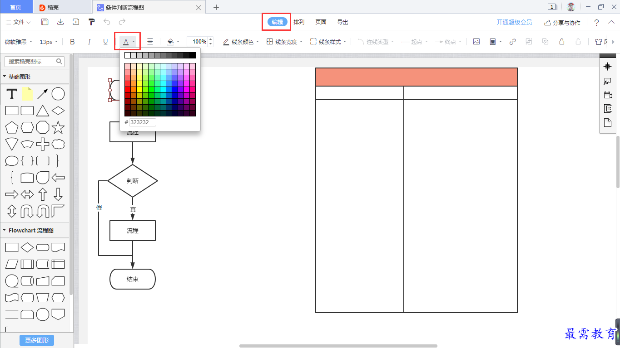This screenshot has height=348, width=620.
Task: Open the 微软雅黑 font family dropdown
Action: pyautogui.click(x=19, y=42)
